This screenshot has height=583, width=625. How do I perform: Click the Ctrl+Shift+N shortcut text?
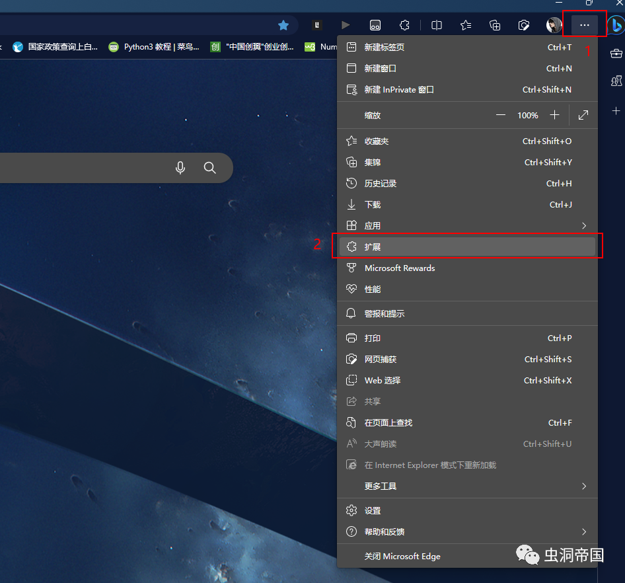[x=547, y=90]
